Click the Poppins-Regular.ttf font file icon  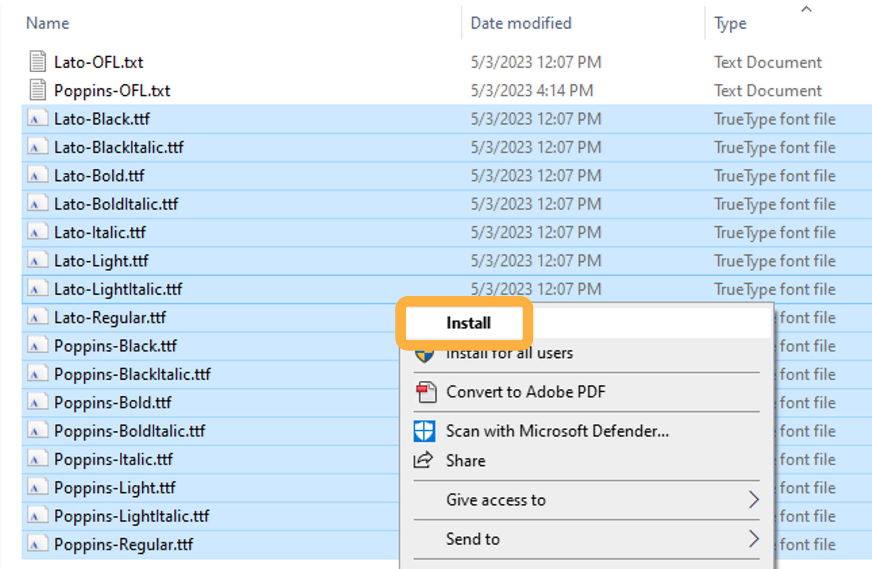coord(38,544)
